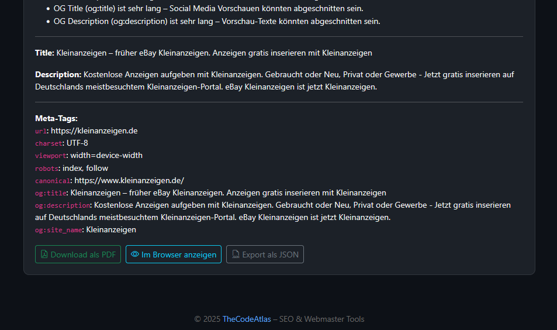Select the charset value UTF-8
The image size is (557, 330).
click(77, 143)
